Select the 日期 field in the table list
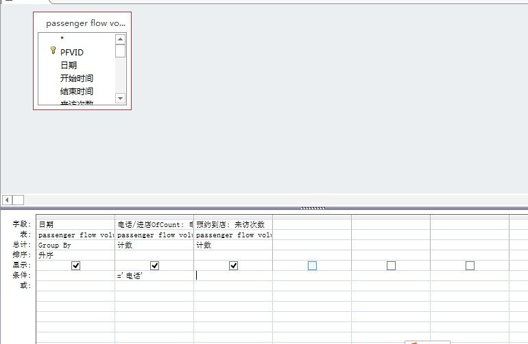This screenshot has width=528, height=344. (69, 65)
